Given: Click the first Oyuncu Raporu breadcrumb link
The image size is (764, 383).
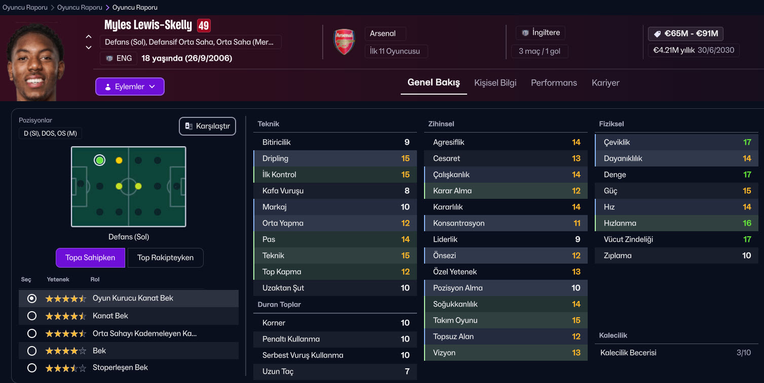Looking at the screenshot, I should (25, 8).
